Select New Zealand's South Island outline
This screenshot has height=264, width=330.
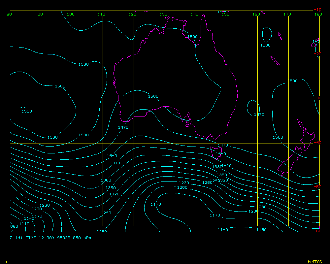pyautogui.click(x=290, y=162)
